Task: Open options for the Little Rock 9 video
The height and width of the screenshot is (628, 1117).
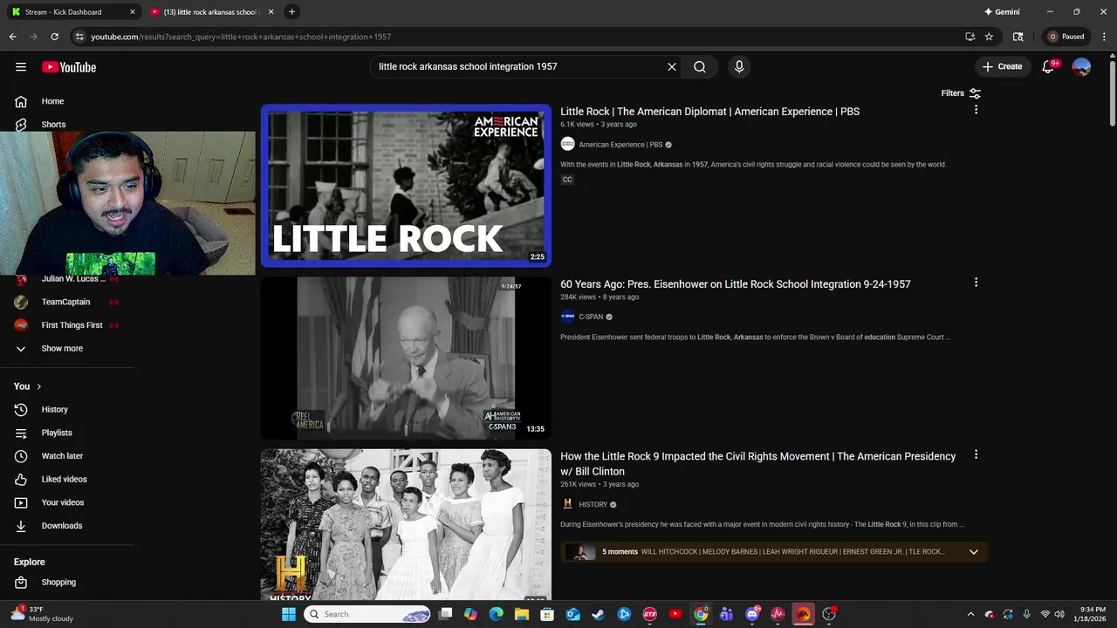Action: tap(976, 454)
